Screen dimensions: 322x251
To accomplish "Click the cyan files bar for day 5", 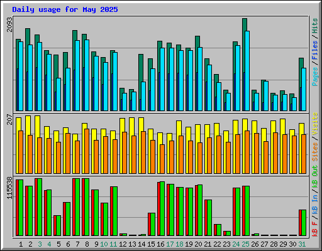I will tap(58, 94).
